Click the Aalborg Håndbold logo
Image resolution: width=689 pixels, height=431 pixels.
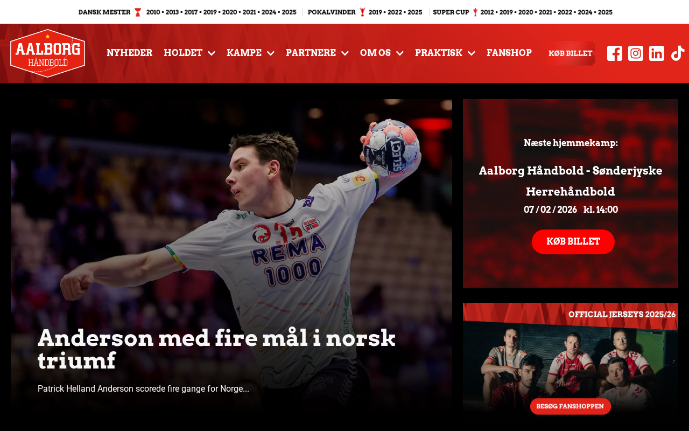[x=48, y=53]
